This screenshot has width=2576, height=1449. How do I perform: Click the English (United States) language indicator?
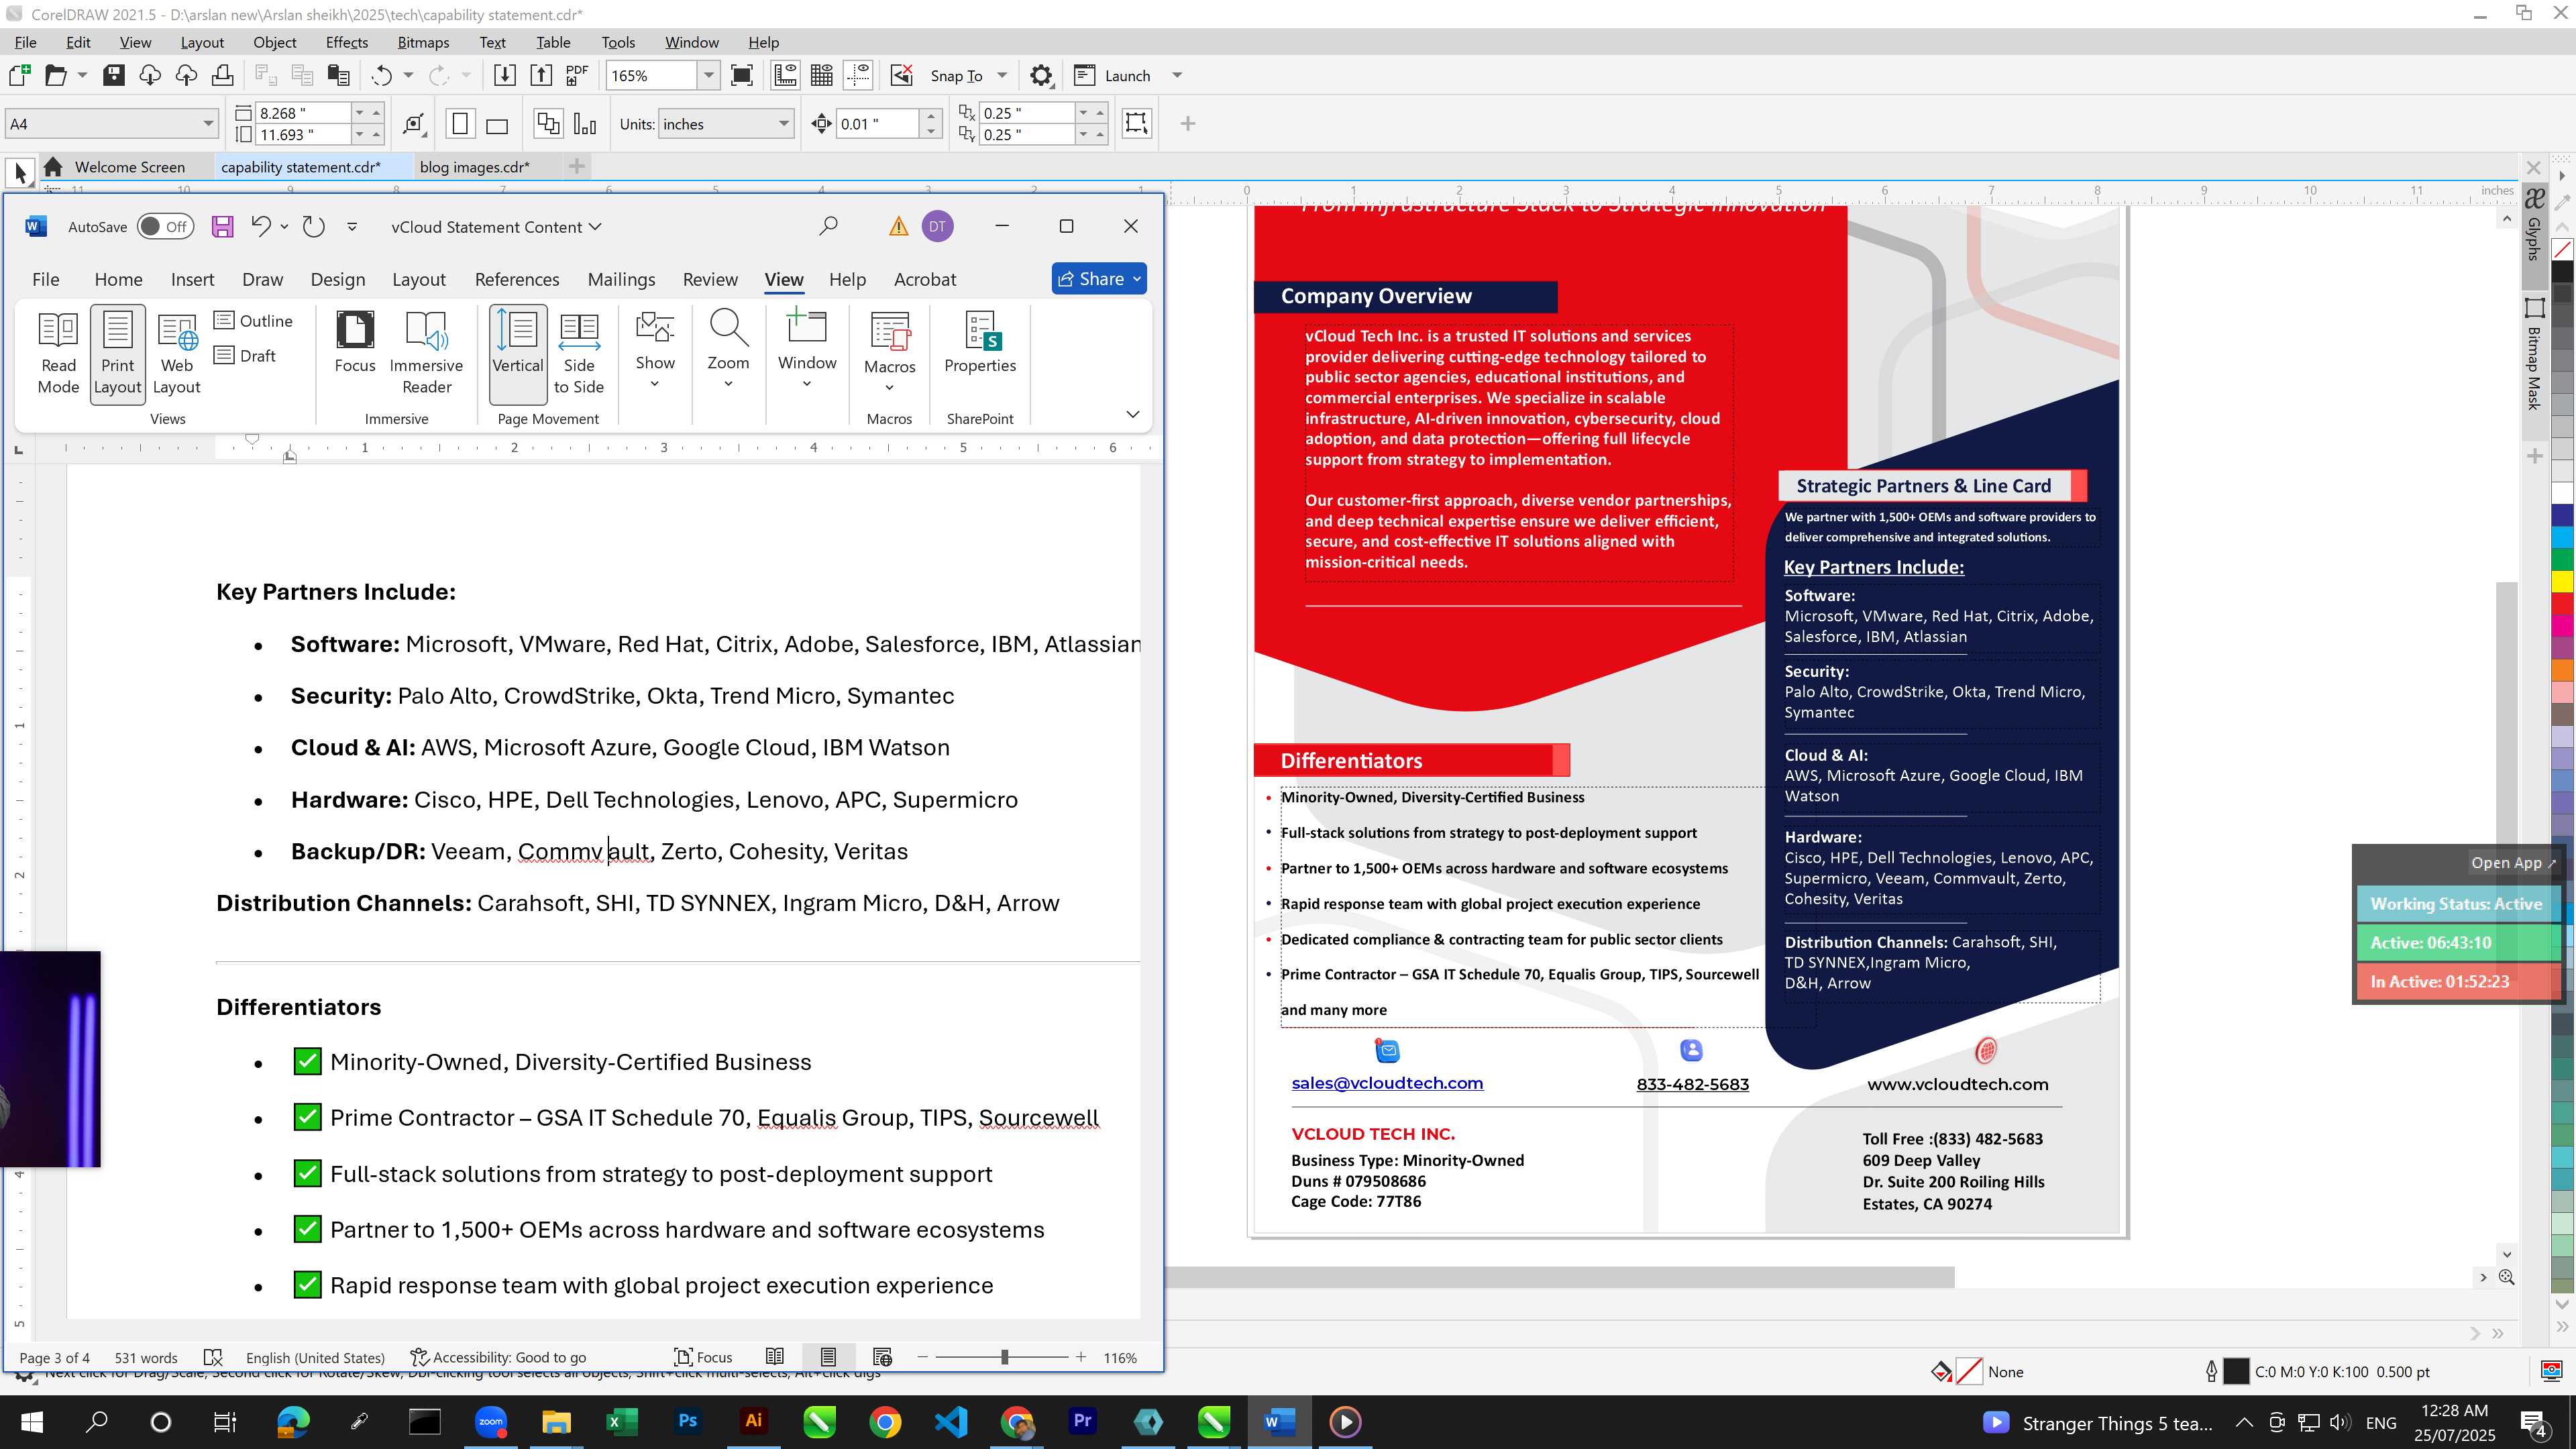[x=315, y=1357]
